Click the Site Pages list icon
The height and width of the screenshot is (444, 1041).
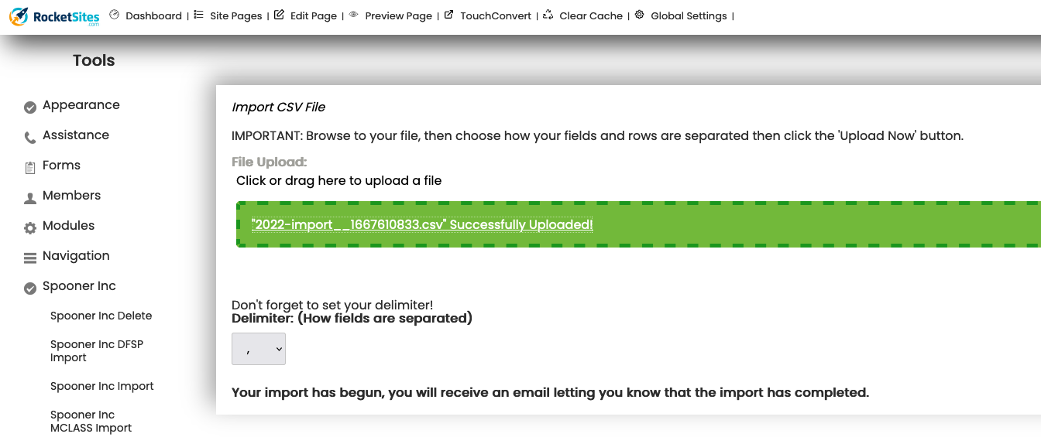pyautogui.click(x=199, y=15)
